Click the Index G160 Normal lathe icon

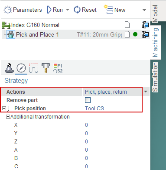(x=6, y=25)
